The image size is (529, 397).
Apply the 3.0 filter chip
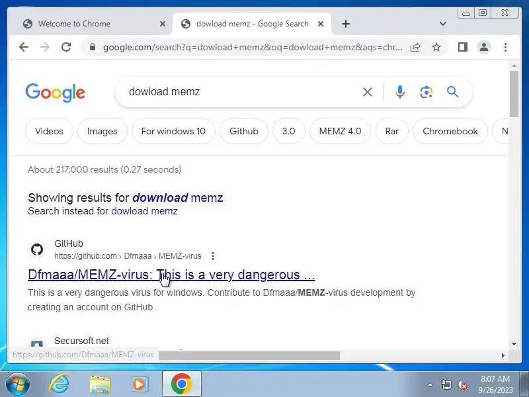(289, 131)
